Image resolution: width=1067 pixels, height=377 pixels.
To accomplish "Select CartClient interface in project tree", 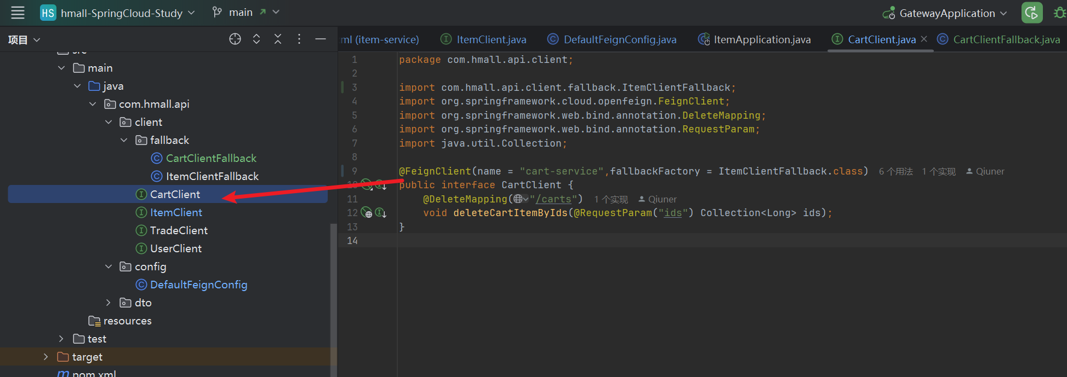I will [x=168, y=194].
